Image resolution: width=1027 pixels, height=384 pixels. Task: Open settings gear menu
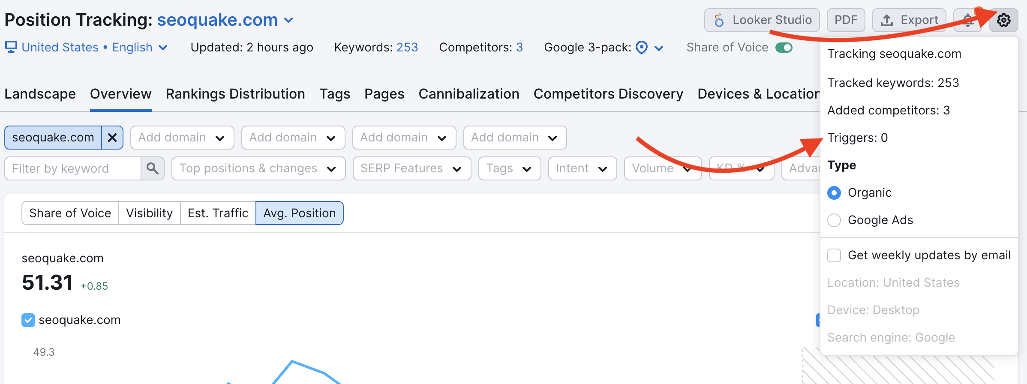[1003, 20]
